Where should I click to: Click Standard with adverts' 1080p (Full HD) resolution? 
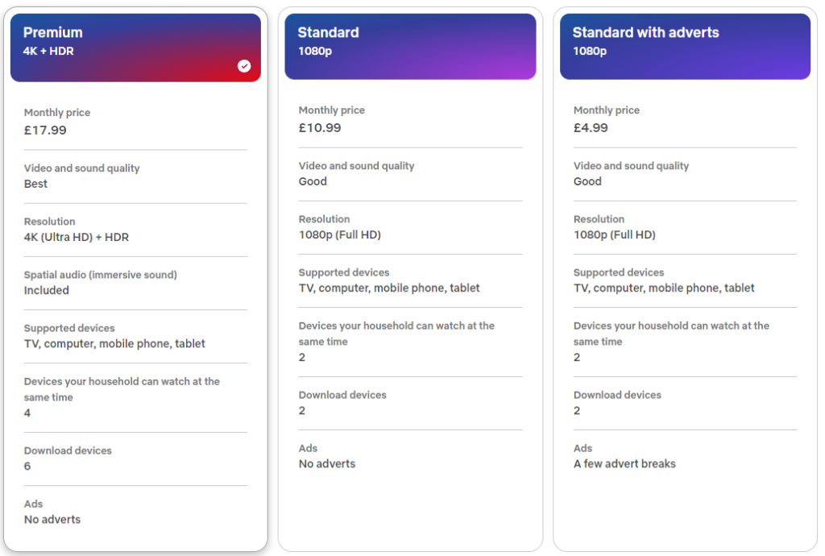615,234
